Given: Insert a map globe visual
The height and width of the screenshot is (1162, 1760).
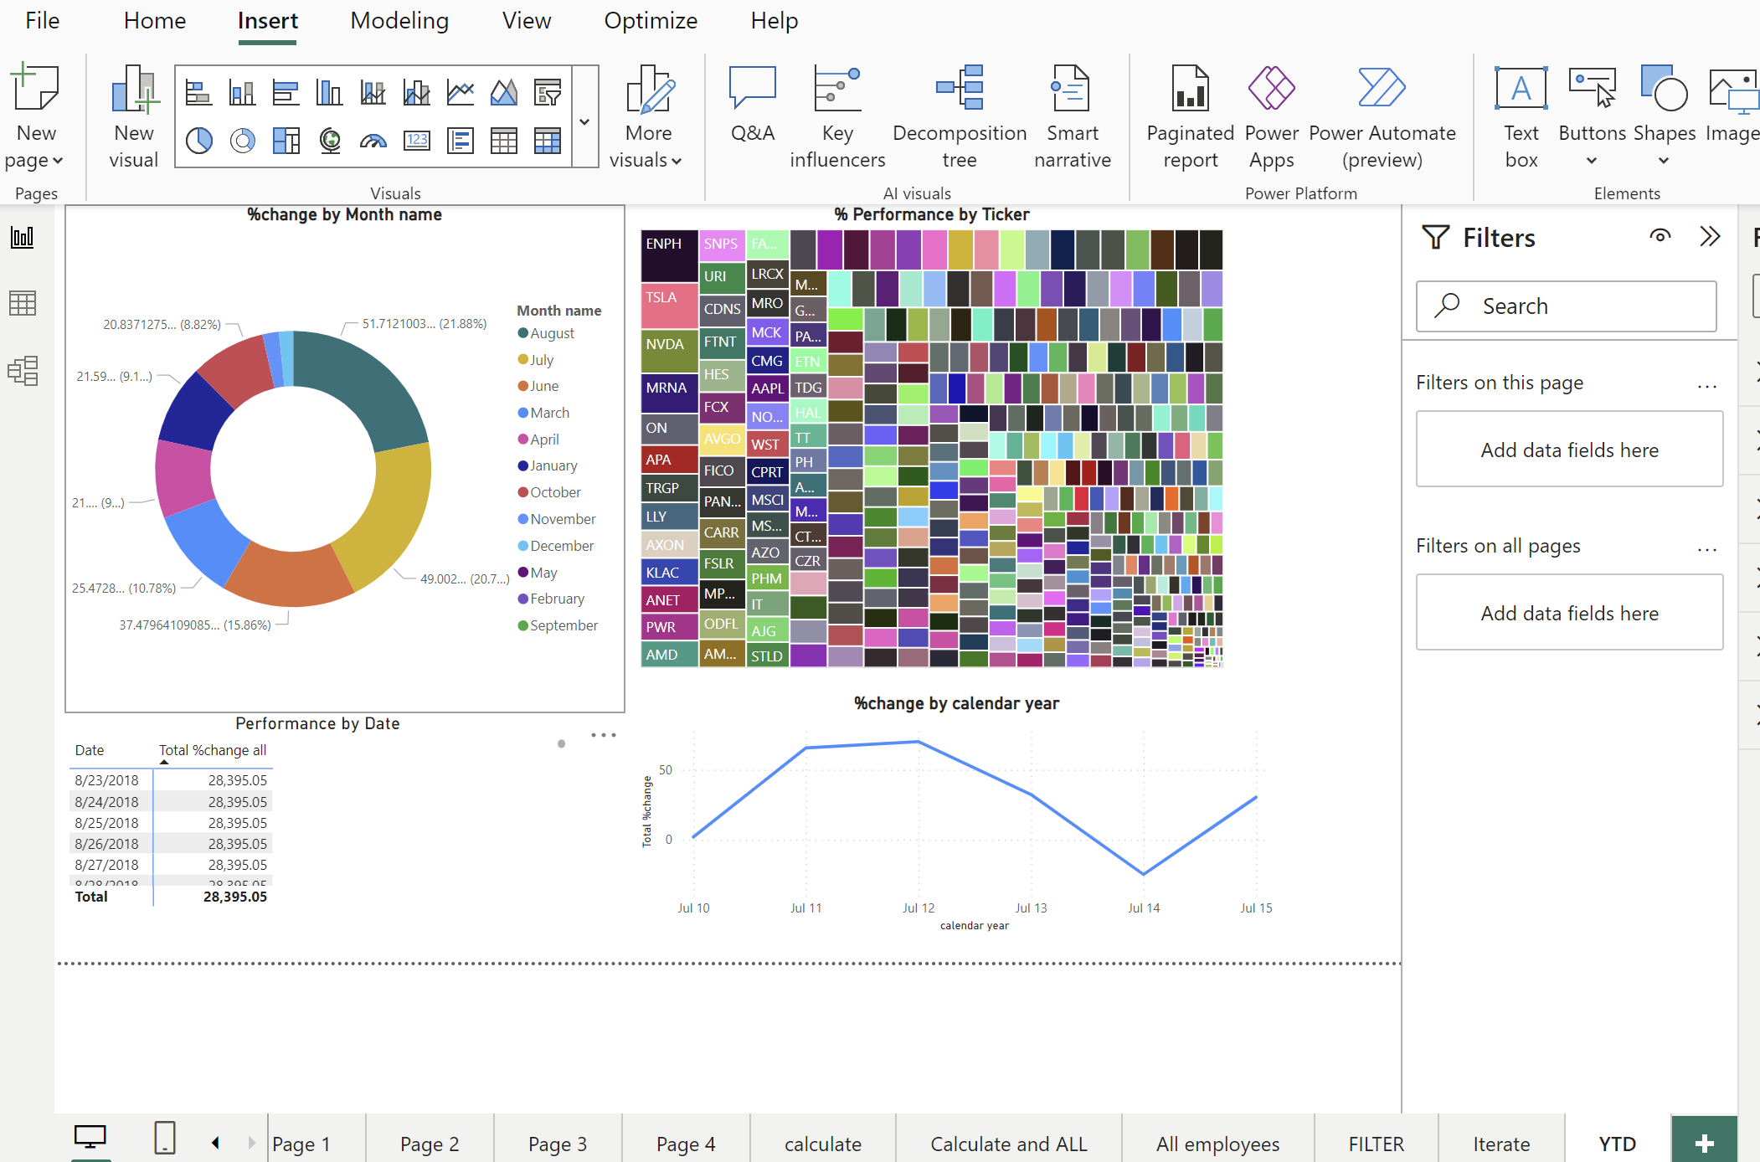Looking at the screenshot, I should pos(330,141).
